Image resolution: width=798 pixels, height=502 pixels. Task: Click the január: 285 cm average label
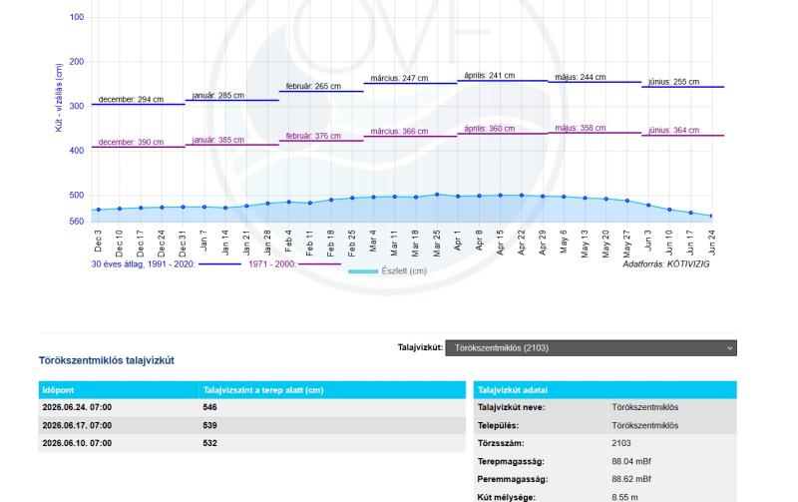(x=217, y=95)
